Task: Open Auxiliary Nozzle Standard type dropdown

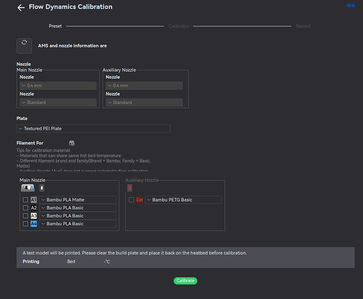Action: (x=144, y=102)
